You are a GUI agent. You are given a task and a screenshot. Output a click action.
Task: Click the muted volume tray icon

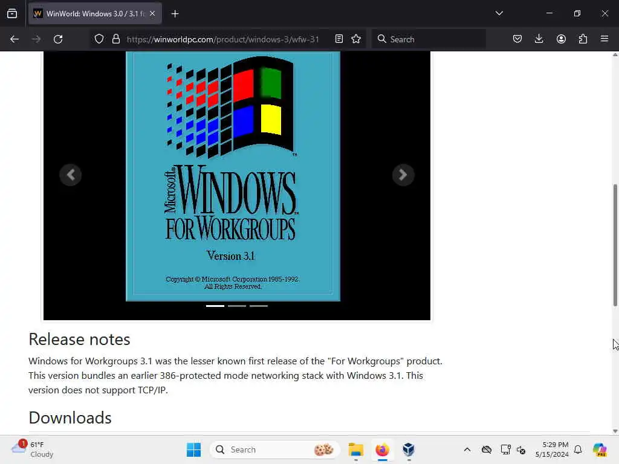[x=520, y=449]
